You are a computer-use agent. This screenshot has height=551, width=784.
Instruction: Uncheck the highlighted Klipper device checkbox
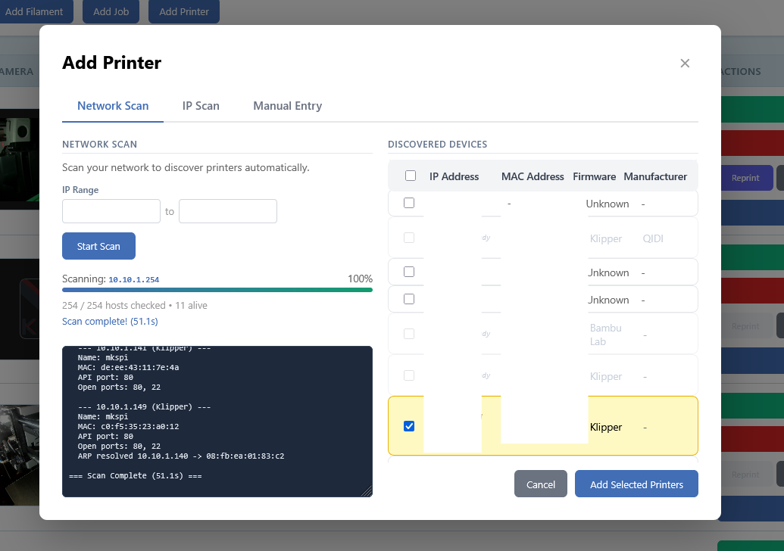[x=409, y=426]
